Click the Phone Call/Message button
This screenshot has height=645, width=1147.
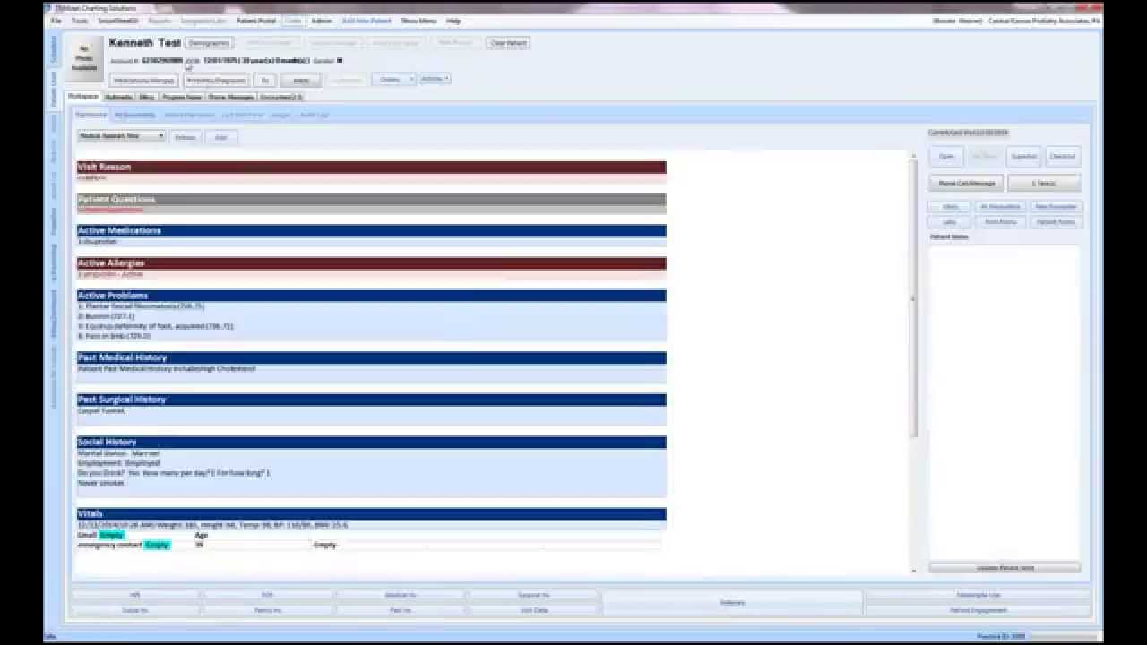(967, 184)
